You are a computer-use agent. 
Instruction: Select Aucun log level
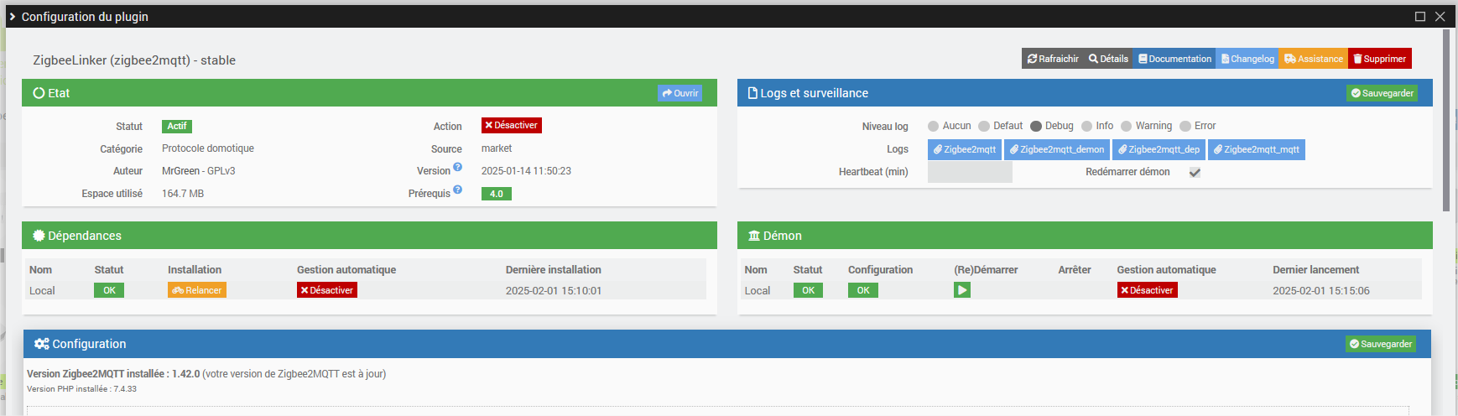[x=933, y=126]
